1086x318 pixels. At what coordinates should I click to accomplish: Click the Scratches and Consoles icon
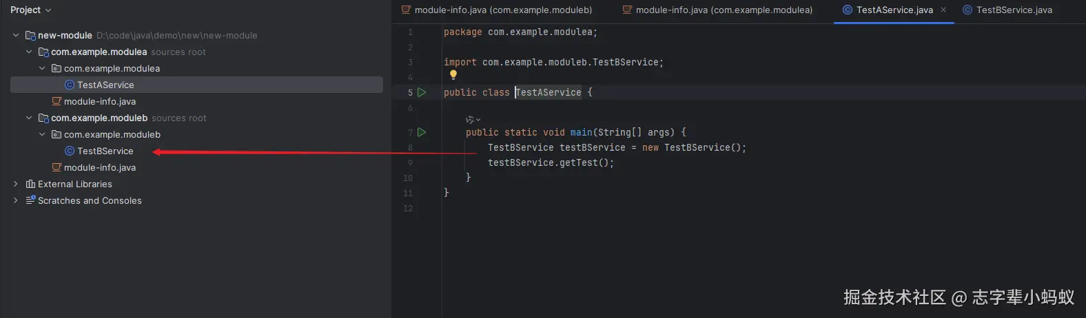[30, 200]
